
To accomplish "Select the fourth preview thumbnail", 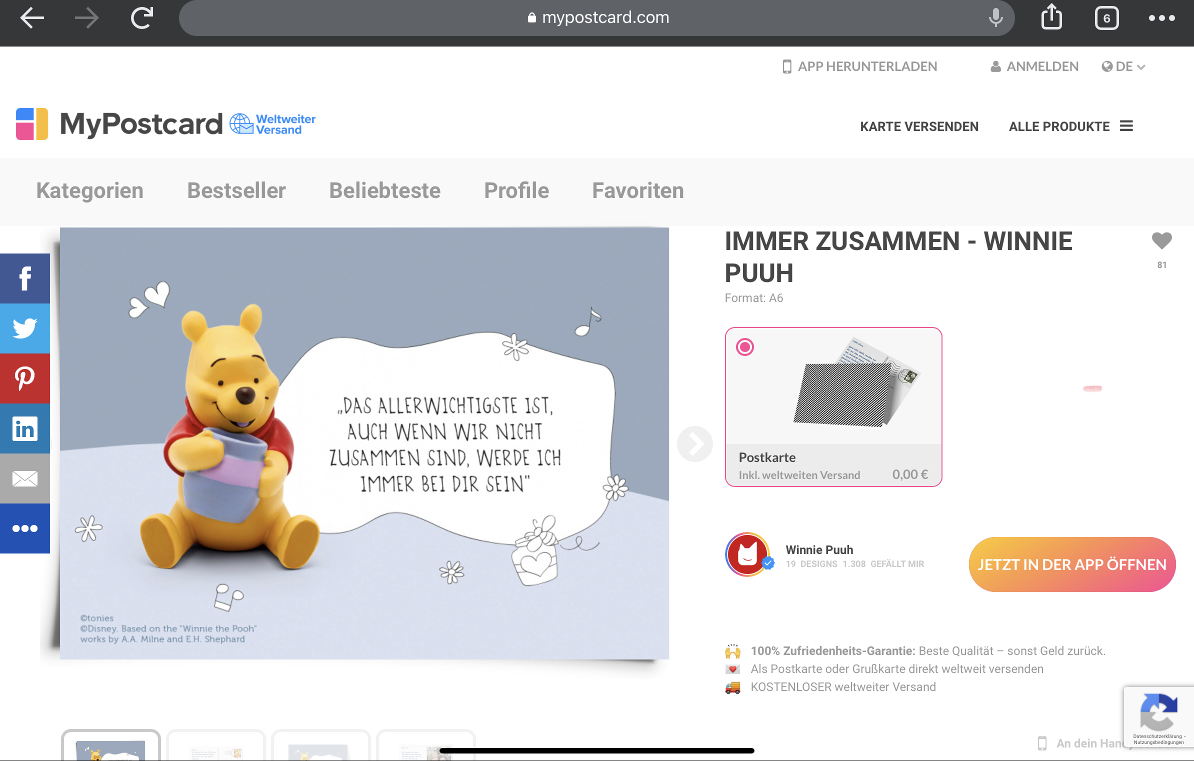I will [425, 745].
